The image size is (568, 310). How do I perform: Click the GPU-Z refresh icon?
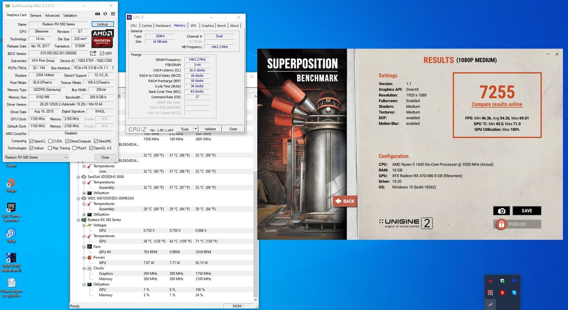(x=105, y=14)
